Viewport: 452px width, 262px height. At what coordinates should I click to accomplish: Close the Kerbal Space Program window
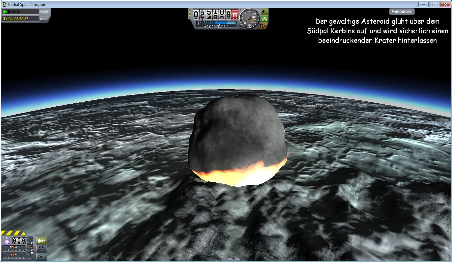point(444,4)
